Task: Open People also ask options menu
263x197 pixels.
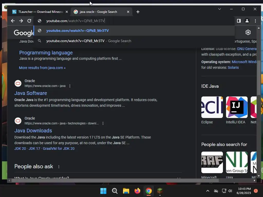Action: 59,167
